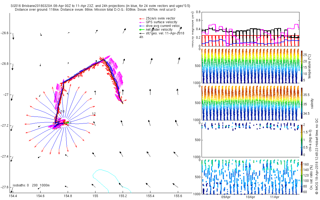The image size is (320, 200).
Task: Click the green net glider velocity legend arrow
Action: click(x=142, y=30)
